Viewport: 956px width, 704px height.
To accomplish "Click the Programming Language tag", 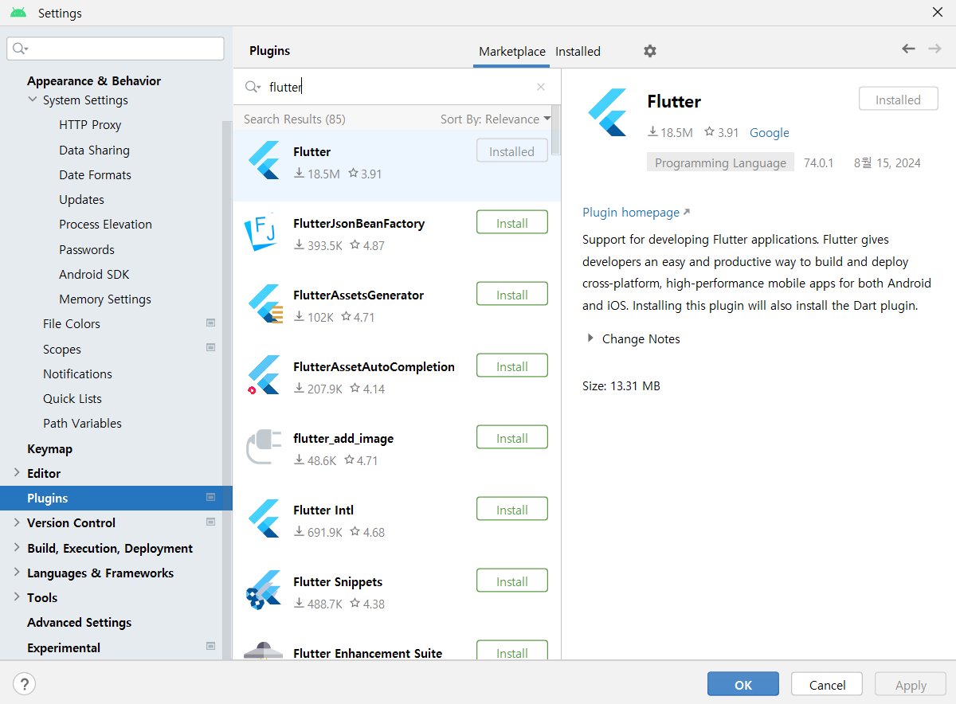I will click(x=720, y=162).
